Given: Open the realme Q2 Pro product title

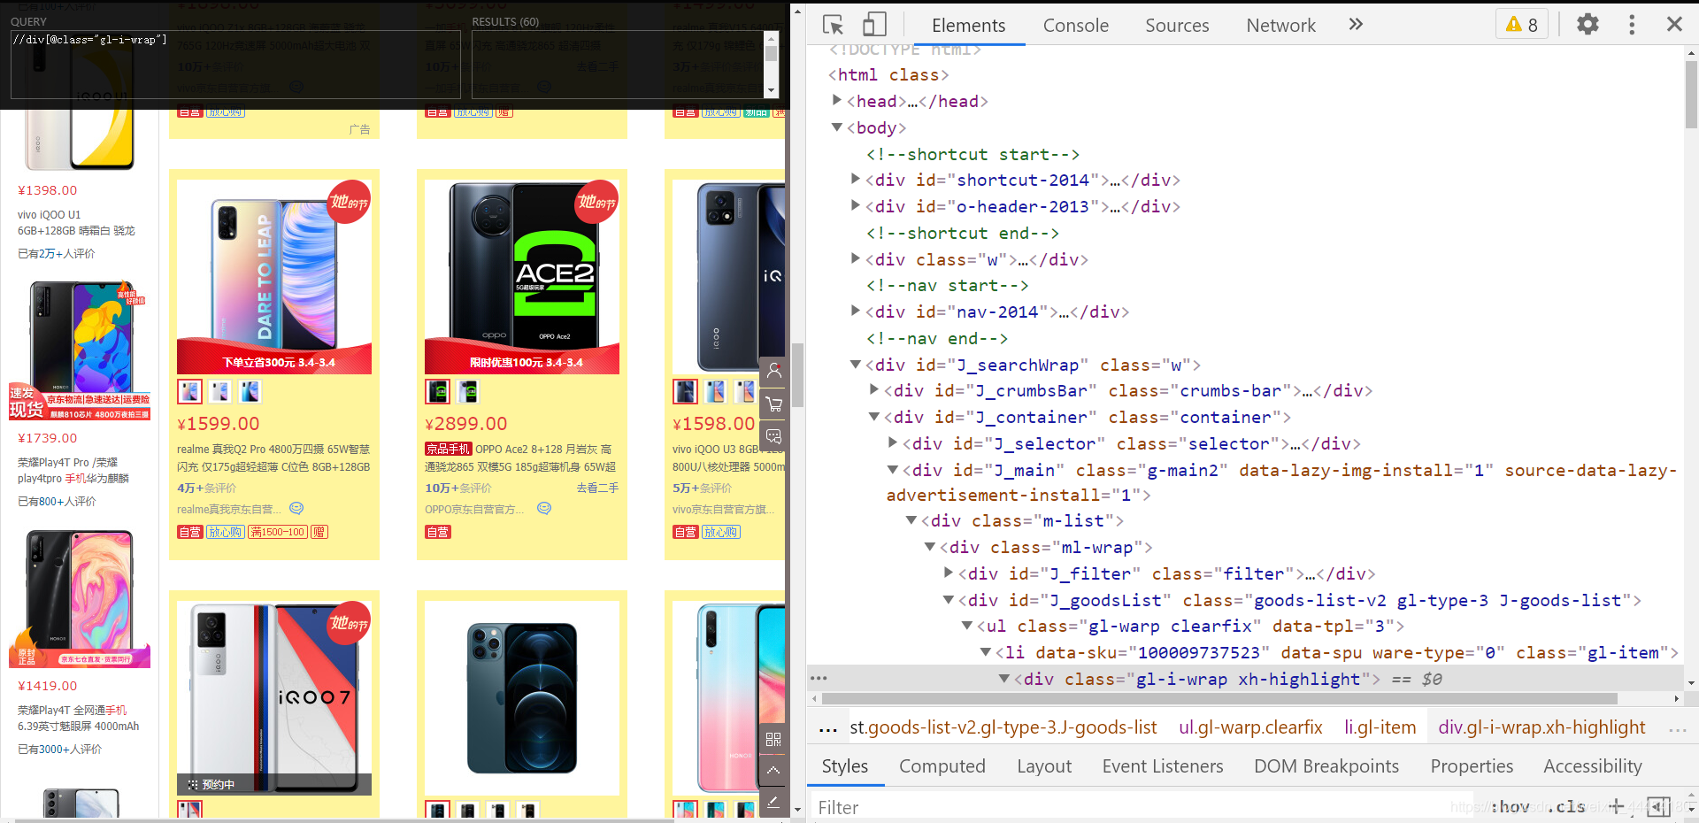Looking at the screenshot, I should tap(273, 458).
